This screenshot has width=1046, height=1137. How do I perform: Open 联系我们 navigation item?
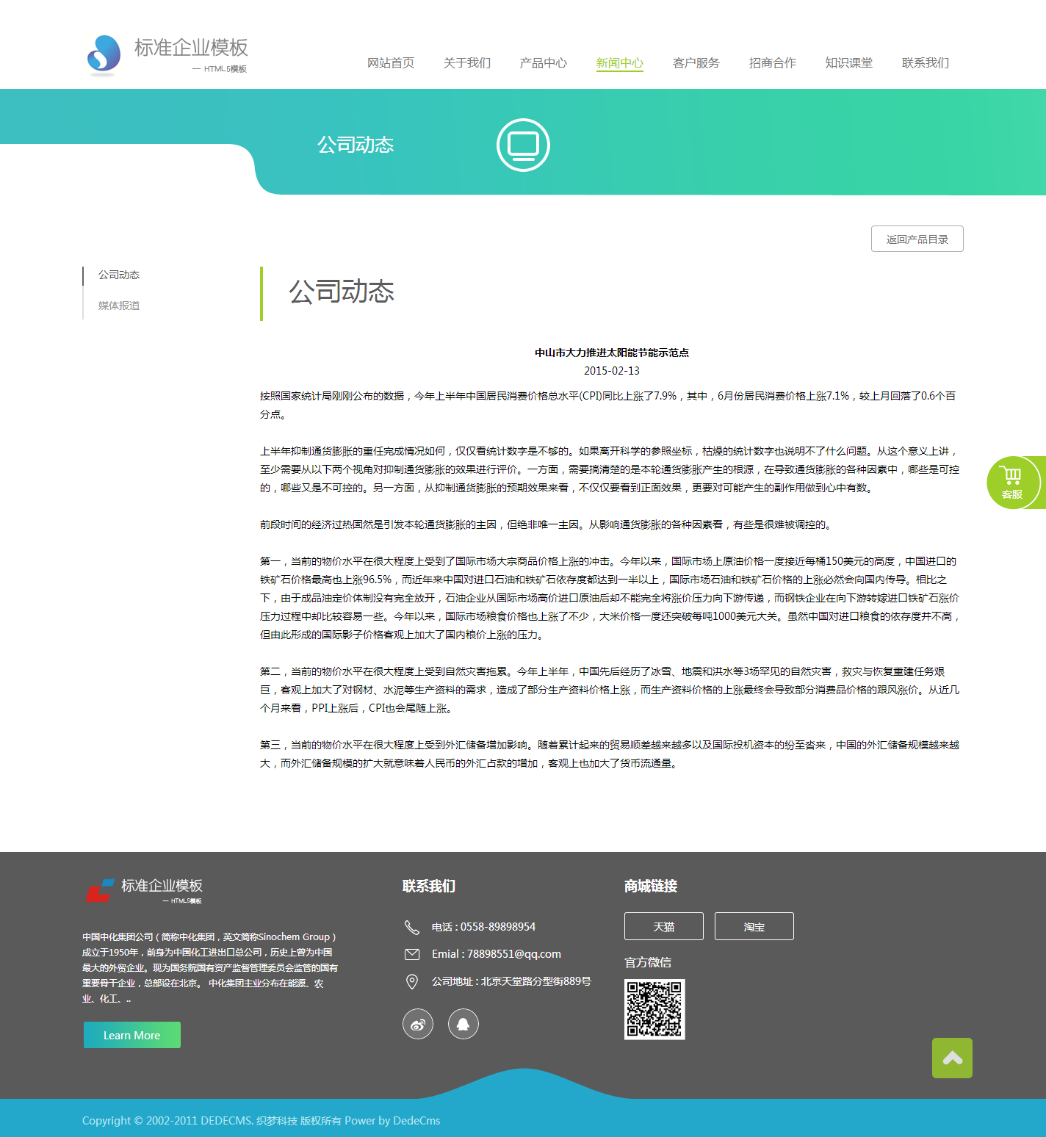pos(926,63)
